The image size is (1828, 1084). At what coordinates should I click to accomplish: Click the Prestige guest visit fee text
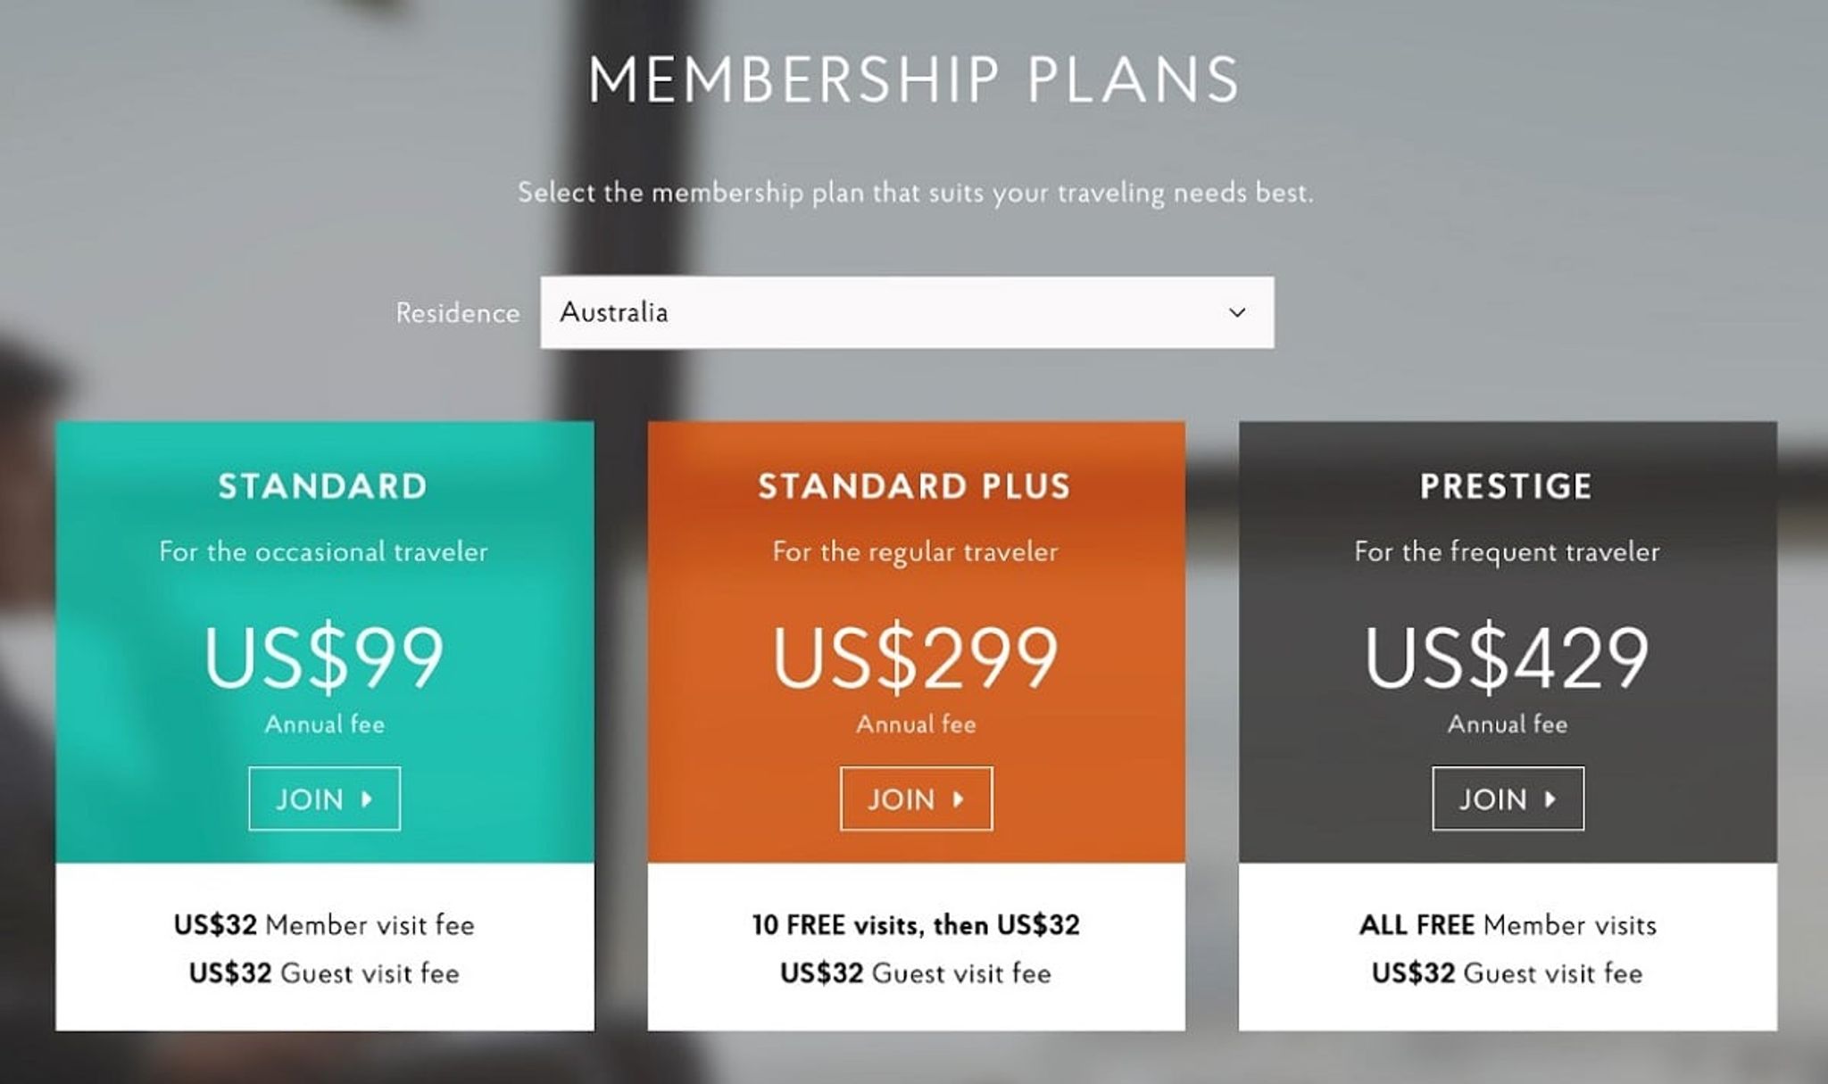tap(1507, 972)
